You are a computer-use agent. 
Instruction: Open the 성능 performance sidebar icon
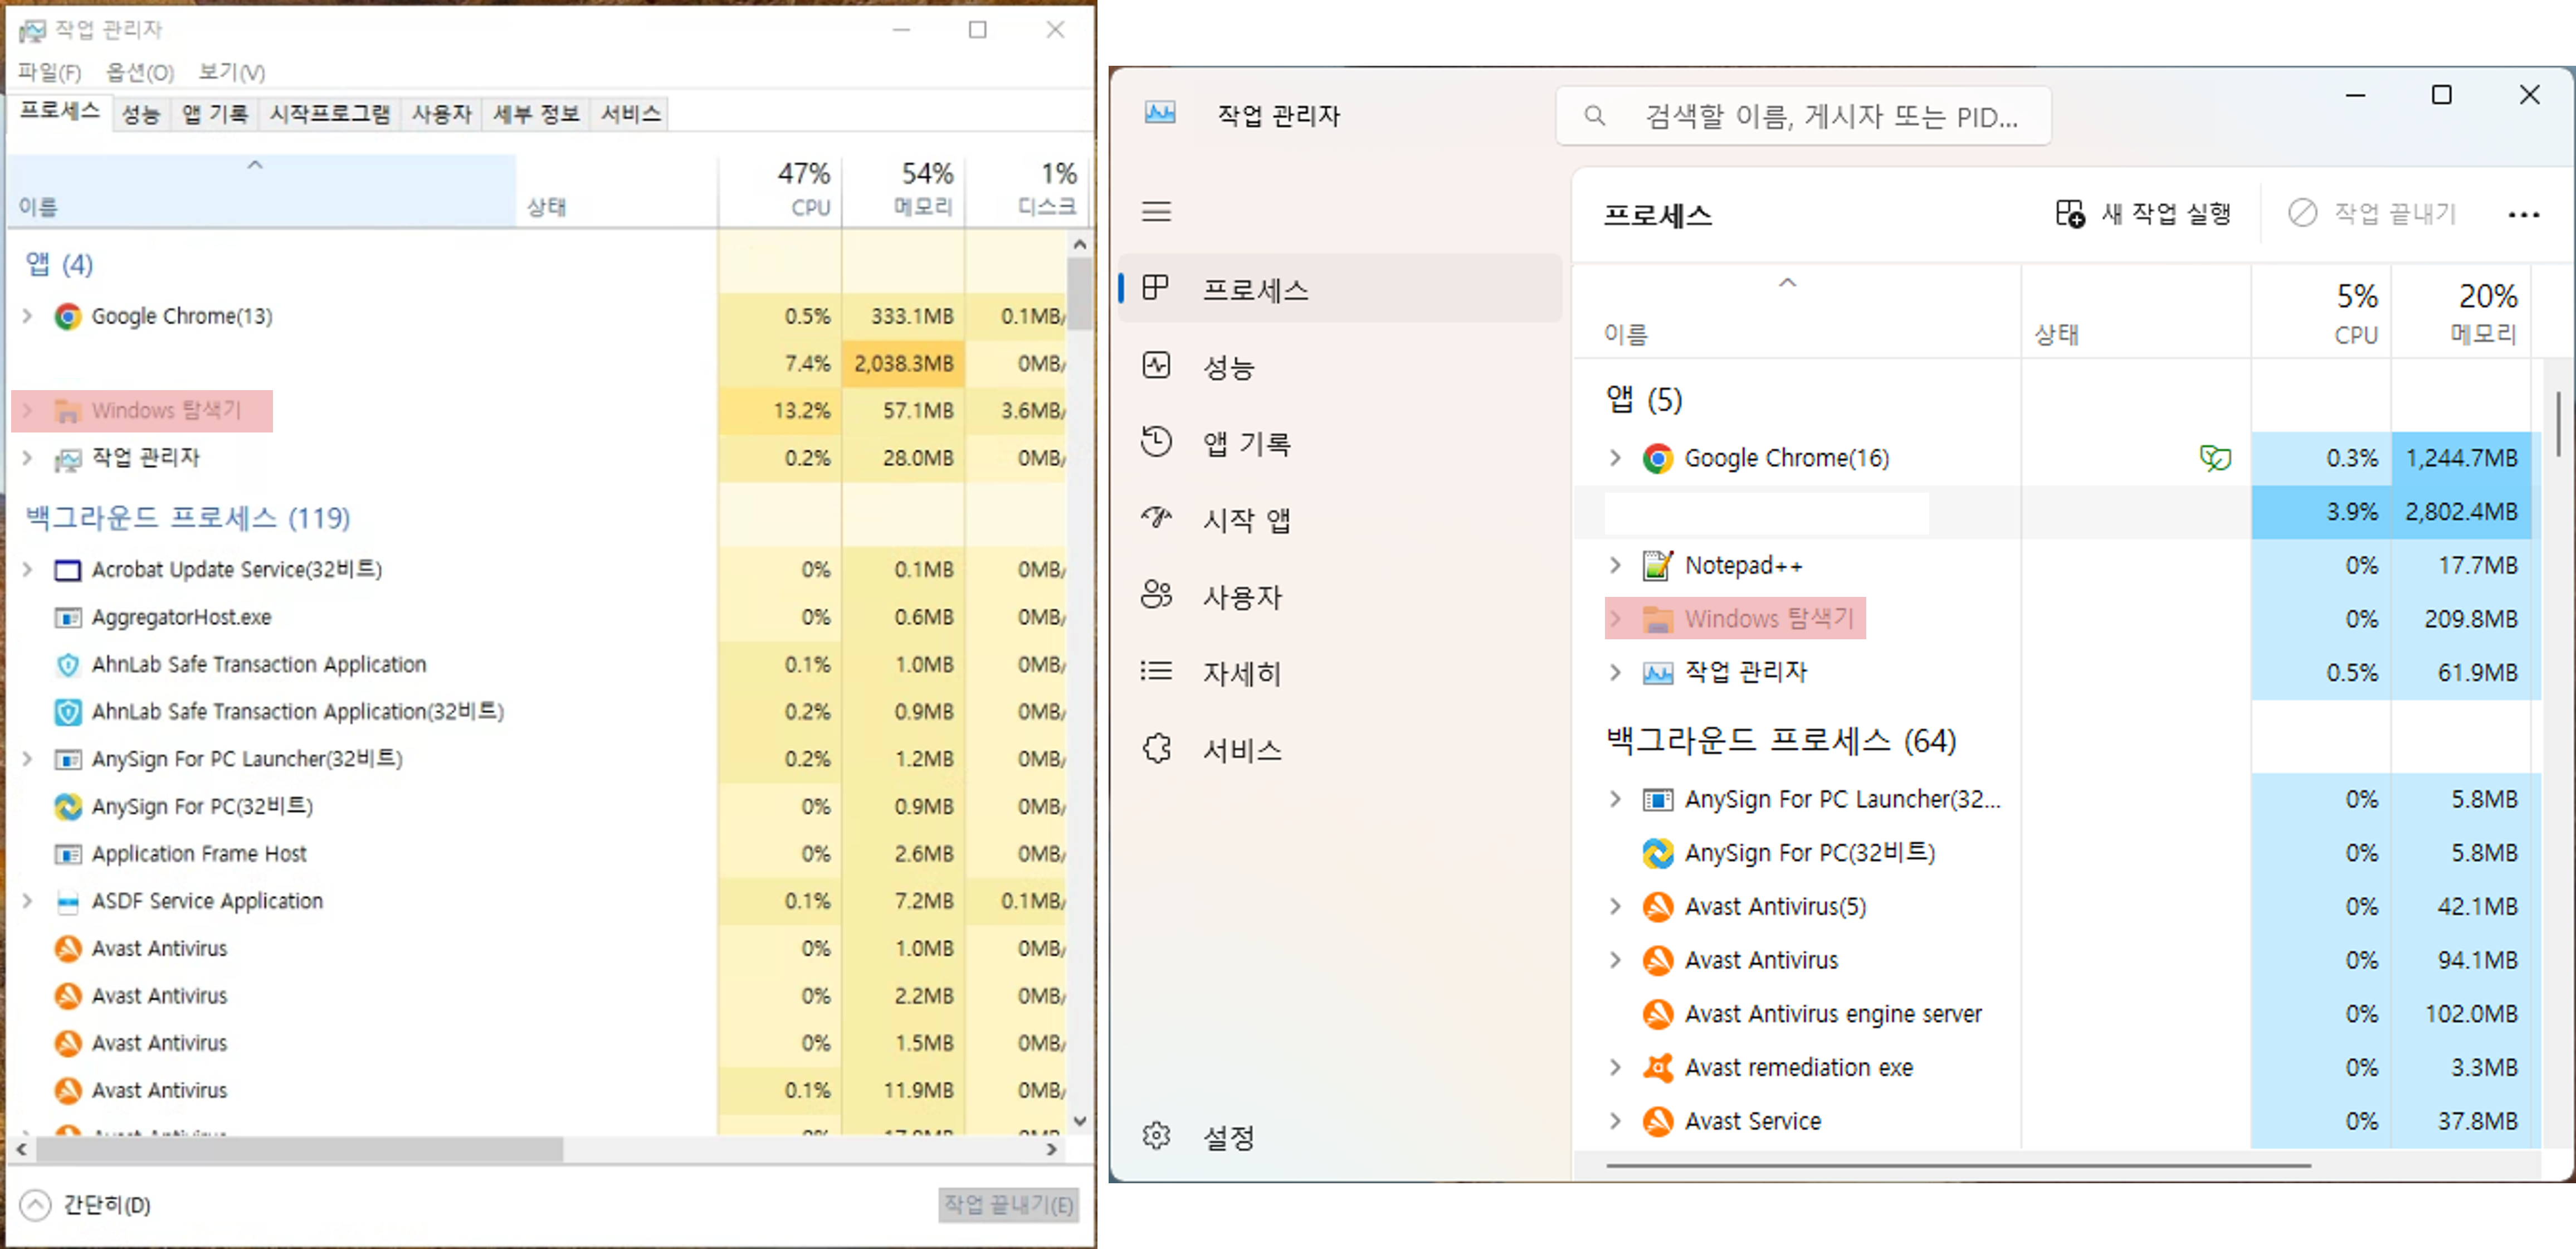(x=1156, y=366)
